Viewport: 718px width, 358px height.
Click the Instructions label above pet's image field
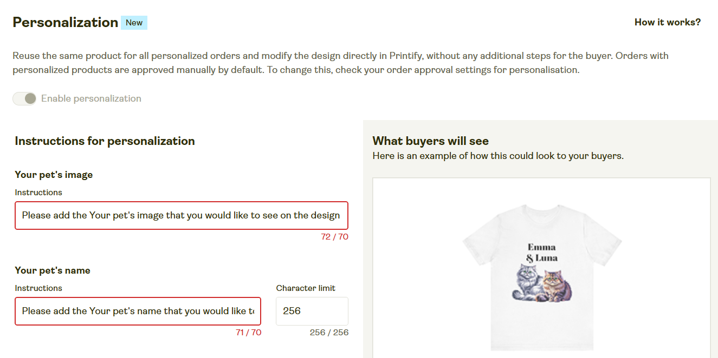(x=38, y=193)
